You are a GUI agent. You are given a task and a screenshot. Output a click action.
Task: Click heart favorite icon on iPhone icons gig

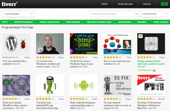pyautogui.click(x=141, y=36)
